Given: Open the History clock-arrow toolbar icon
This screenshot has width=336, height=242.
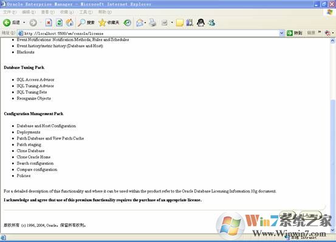Looking at the screenshot, I should [128, 22].
